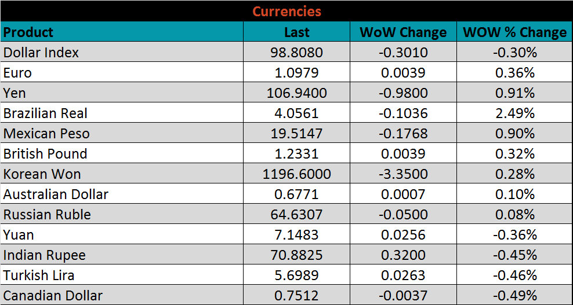
Task: Select the Product column header
Action: [28, 32]
